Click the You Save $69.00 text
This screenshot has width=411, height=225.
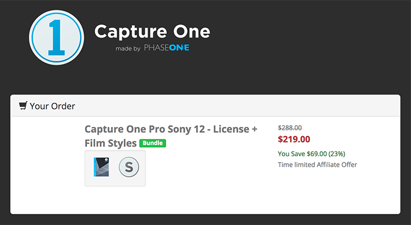[x=311, y=154]
